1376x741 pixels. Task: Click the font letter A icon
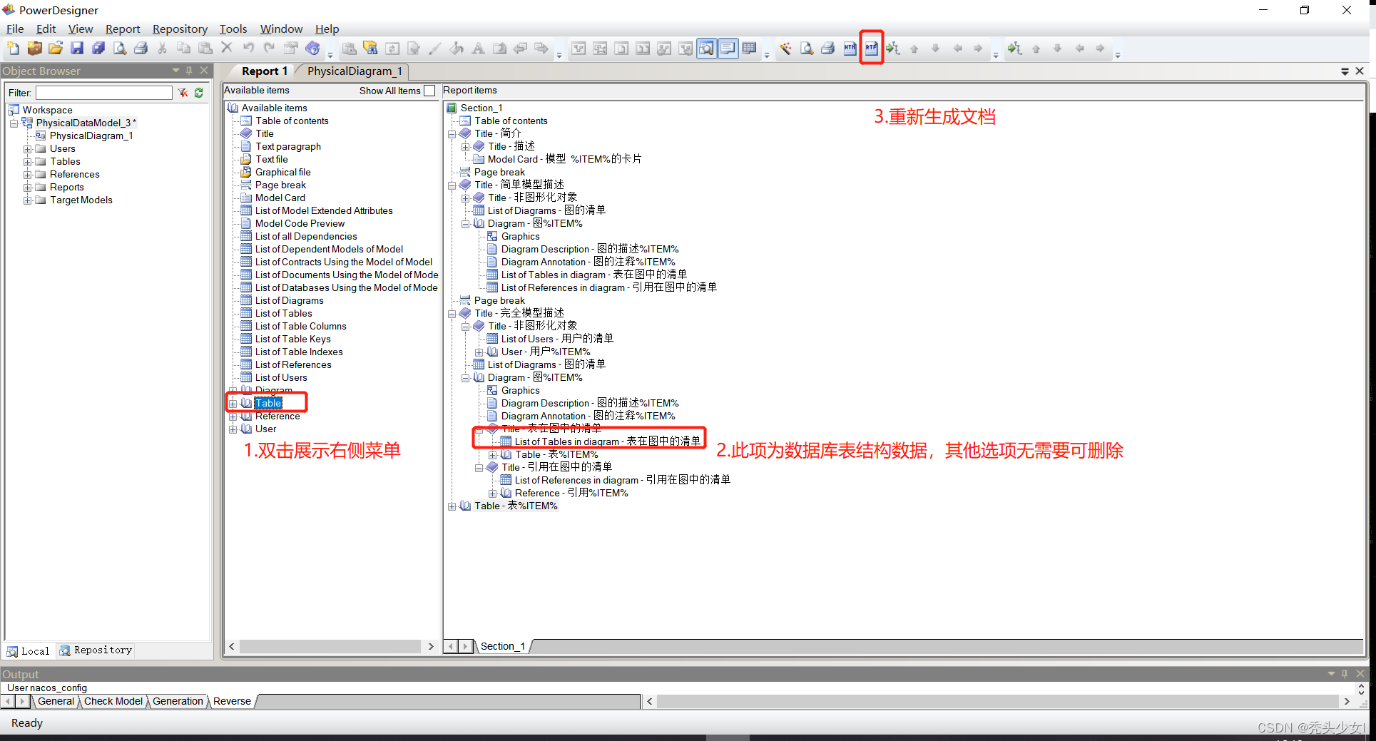[479, 48]
